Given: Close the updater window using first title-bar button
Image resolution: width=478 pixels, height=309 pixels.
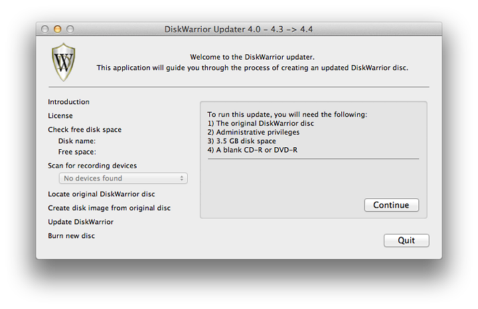Looking at the screenshot, I should [45, 29].
